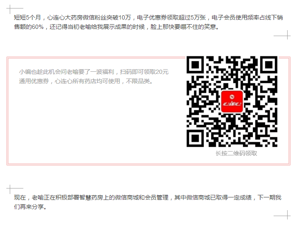Click the 60% figure in the first paragraph
The height and width of the screenshot is (225, 291).
point(38,27)
